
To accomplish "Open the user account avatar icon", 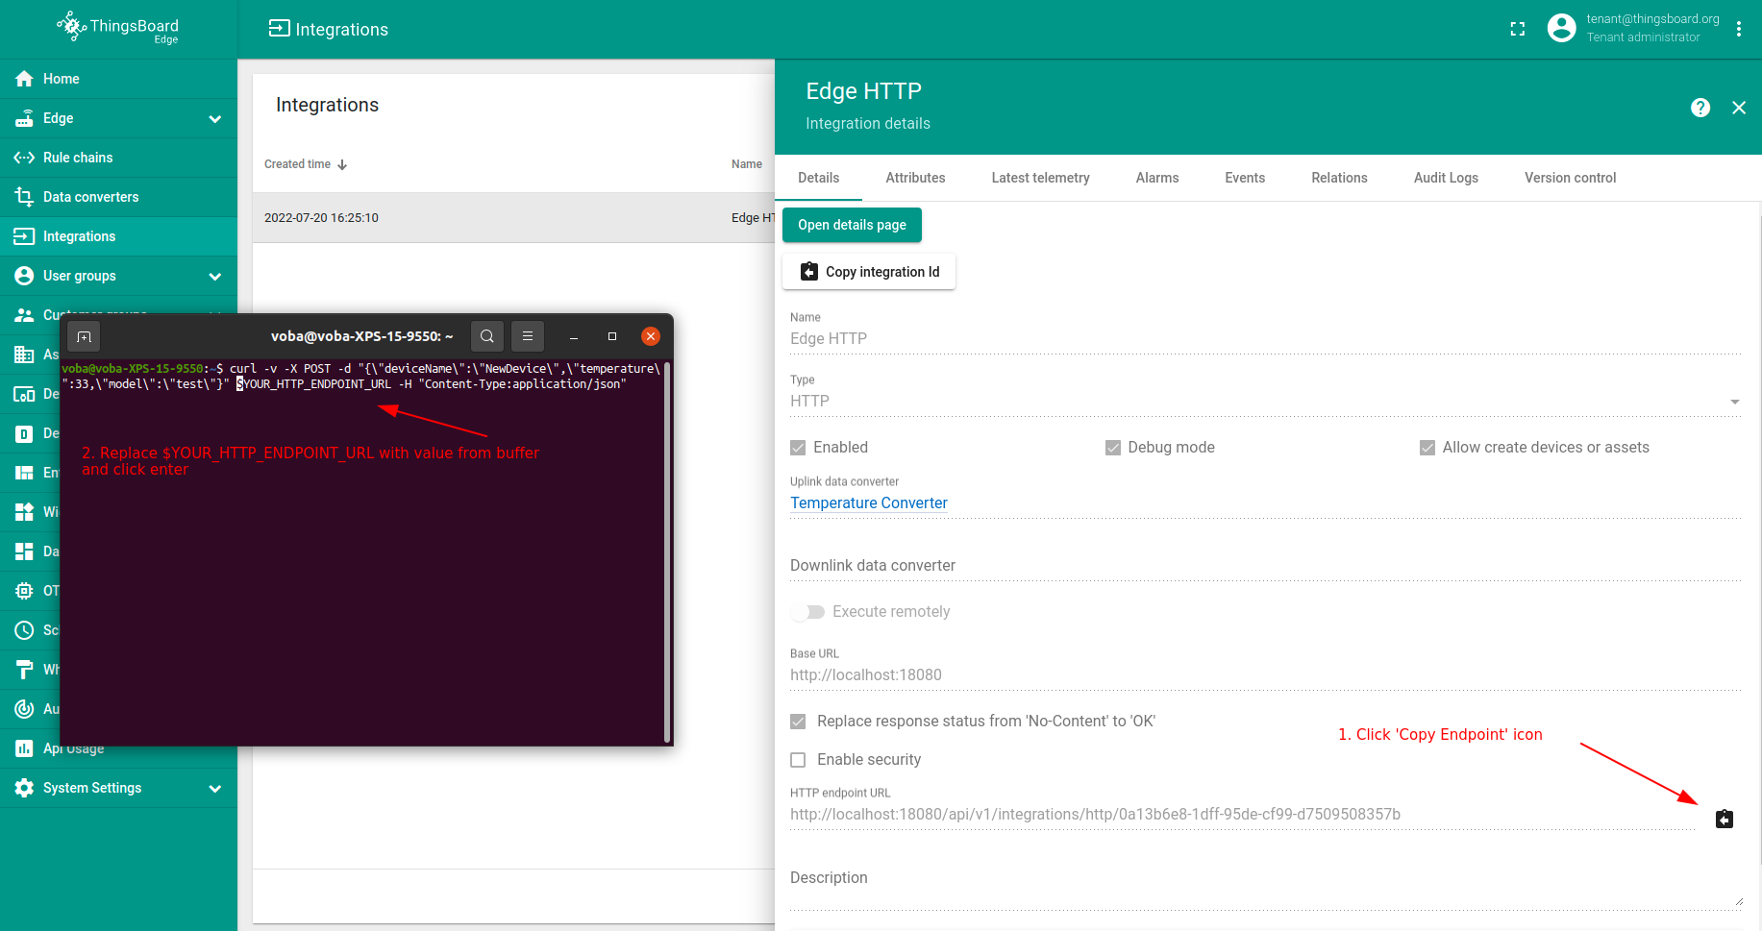I will (1562, 28).
